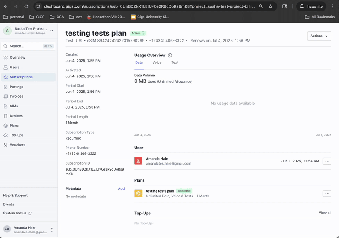Image resolution: width=339 pixels, height=238 pixels.
Task: Click the yellow plan icon
Action: pyautogui.click(x=138, y=193)
